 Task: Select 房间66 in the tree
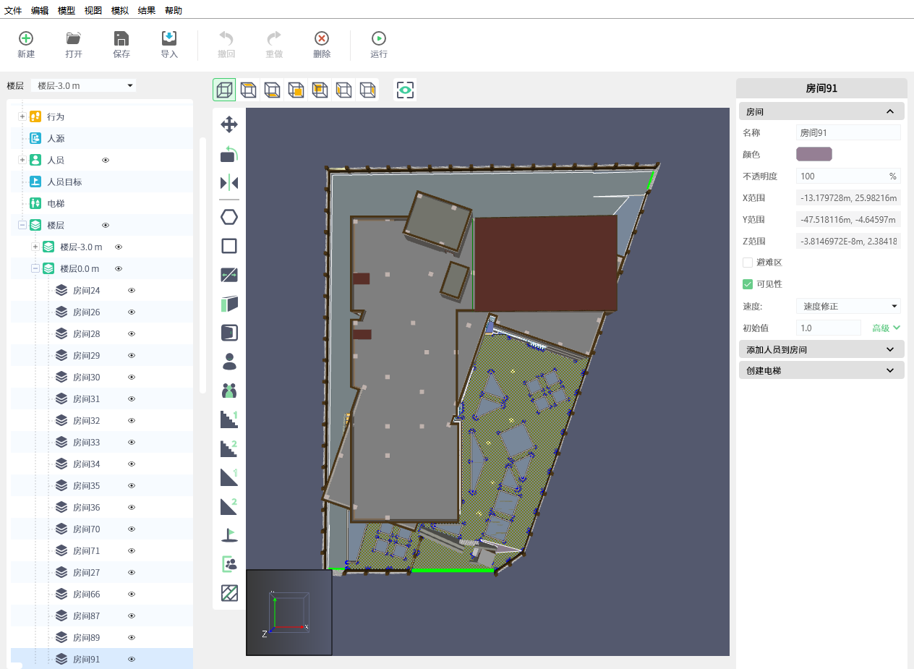tap(87, 594)
